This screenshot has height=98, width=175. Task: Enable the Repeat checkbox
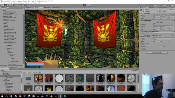click(x=141, y=48)
